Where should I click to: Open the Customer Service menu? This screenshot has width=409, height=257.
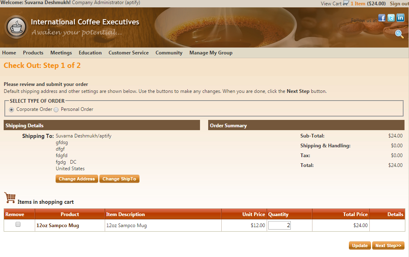pos(128,53)
